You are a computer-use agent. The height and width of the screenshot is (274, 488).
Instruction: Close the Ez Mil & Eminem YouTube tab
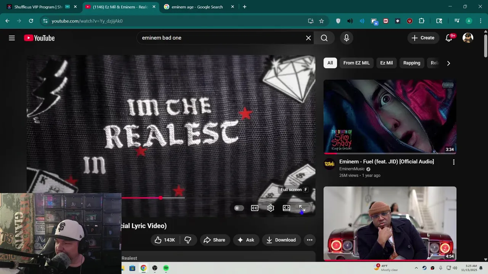pos(154,7)
